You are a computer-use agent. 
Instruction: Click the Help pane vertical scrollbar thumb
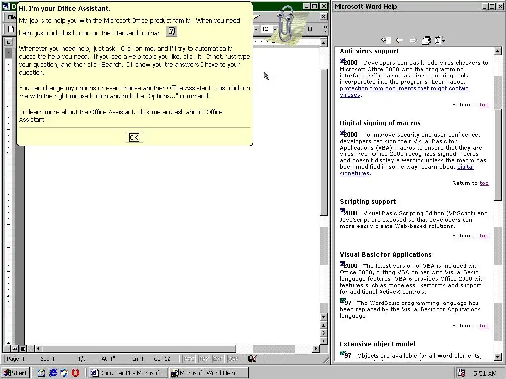coord(497,154)
